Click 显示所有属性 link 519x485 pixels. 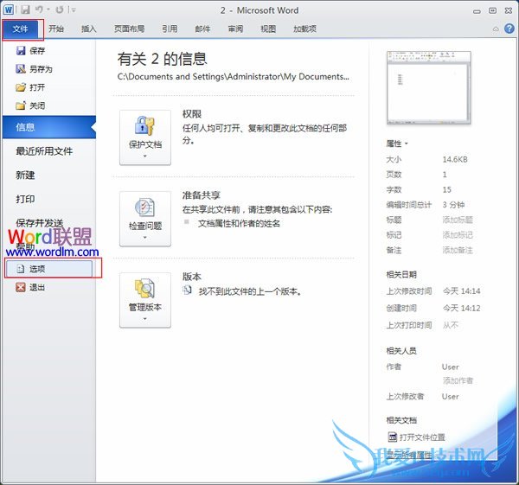tap(409, 456)
